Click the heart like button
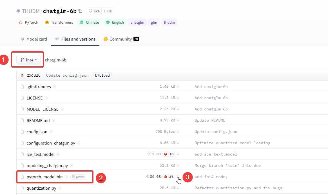The width and height of the screenshot is (328, 195). (94, 11)
